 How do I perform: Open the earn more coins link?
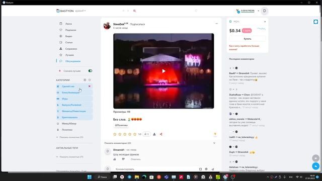(244, 48)
